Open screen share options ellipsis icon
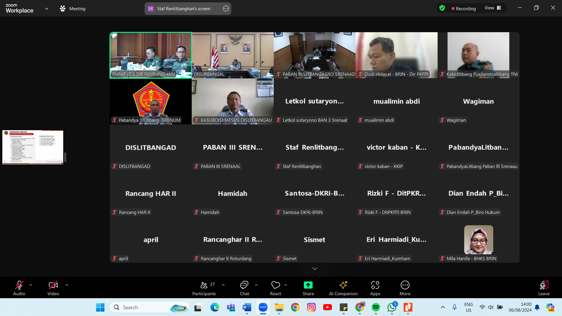Image resolution: width=562 pixels, height=316 pixels. (226, 9)
